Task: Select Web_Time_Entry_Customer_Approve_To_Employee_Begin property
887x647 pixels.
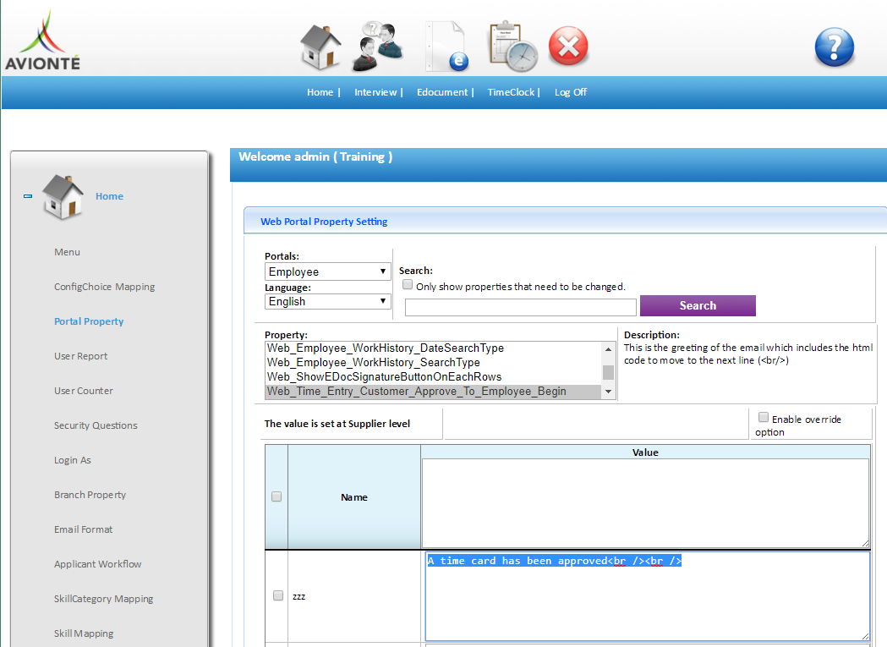Action: pos(433,392)
